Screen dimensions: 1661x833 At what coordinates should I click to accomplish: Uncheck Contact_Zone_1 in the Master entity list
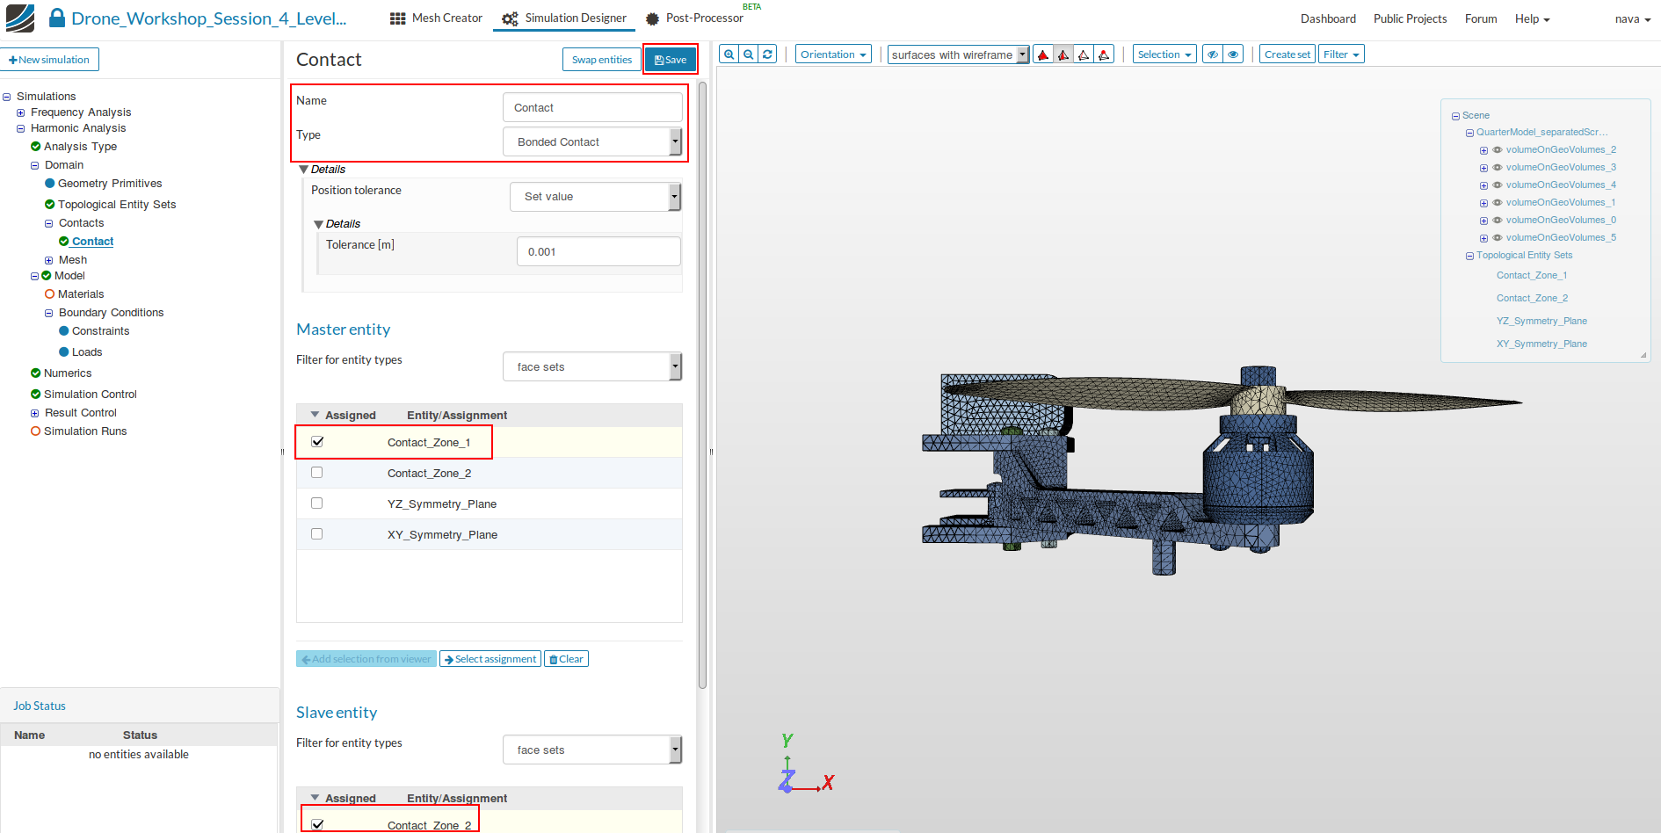[x=317, y=442]
